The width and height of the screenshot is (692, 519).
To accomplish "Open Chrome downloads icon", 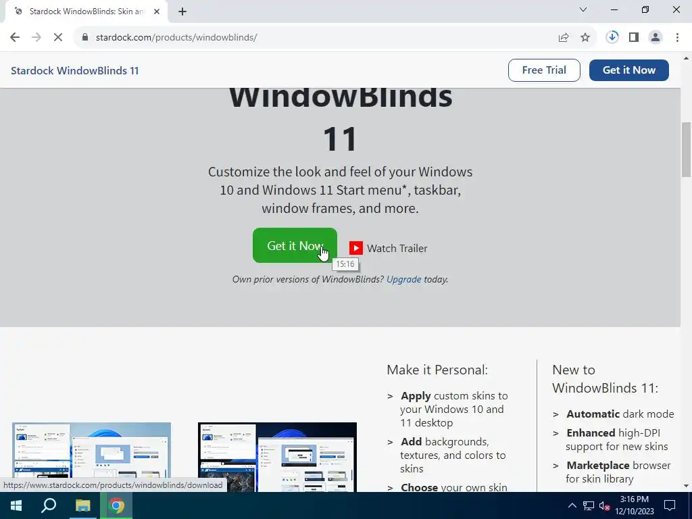I will click(x=612, y=38).
